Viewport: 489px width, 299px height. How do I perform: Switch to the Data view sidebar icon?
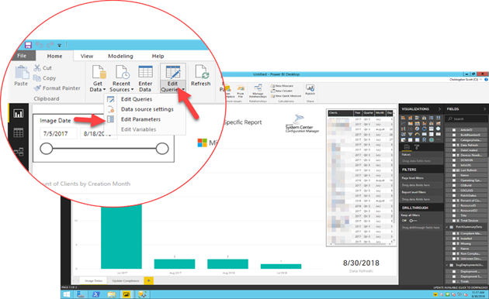click(x=19, y=133)
